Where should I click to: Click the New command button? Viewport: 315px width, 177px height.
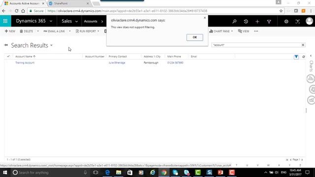coord(10,31)
